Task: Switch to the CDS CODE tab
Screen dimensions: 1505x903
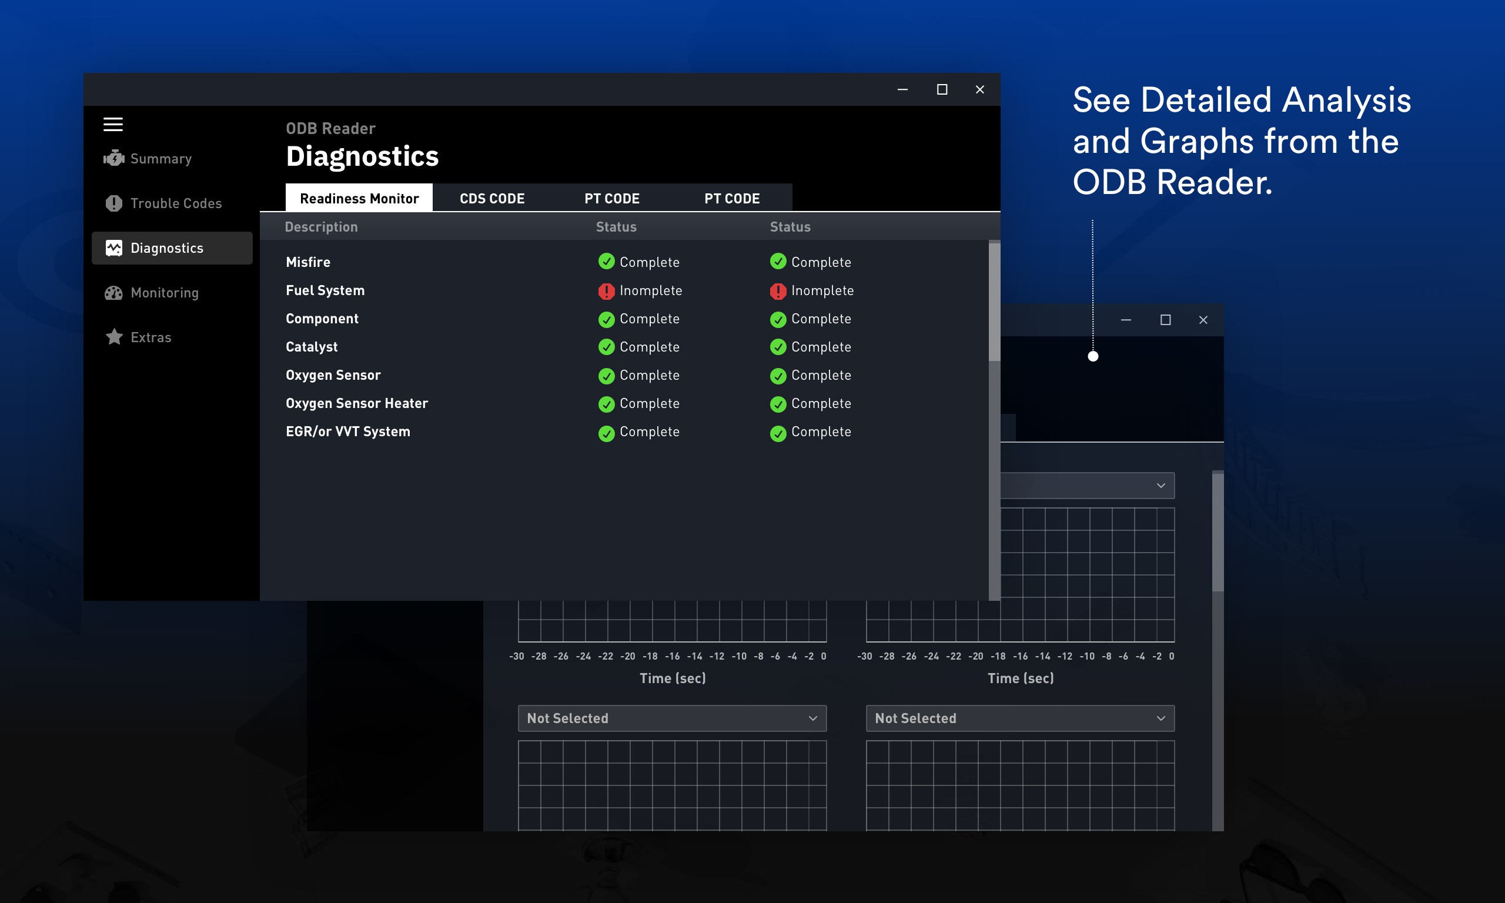Action: (x=491, y=198)
